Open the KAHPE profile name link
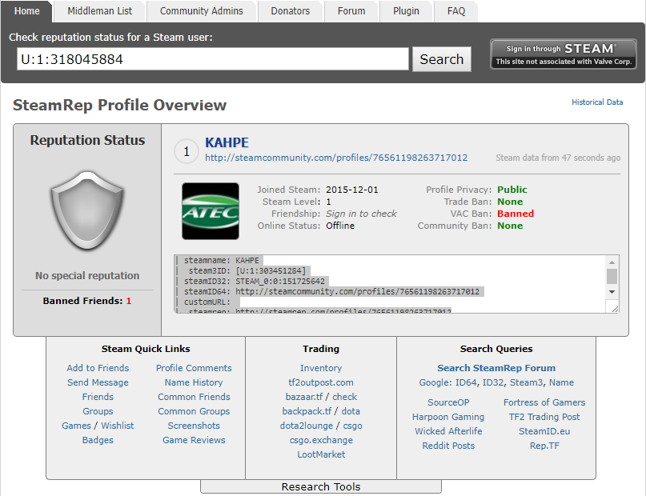The image size is (646, 496). (x=227, y=142)
